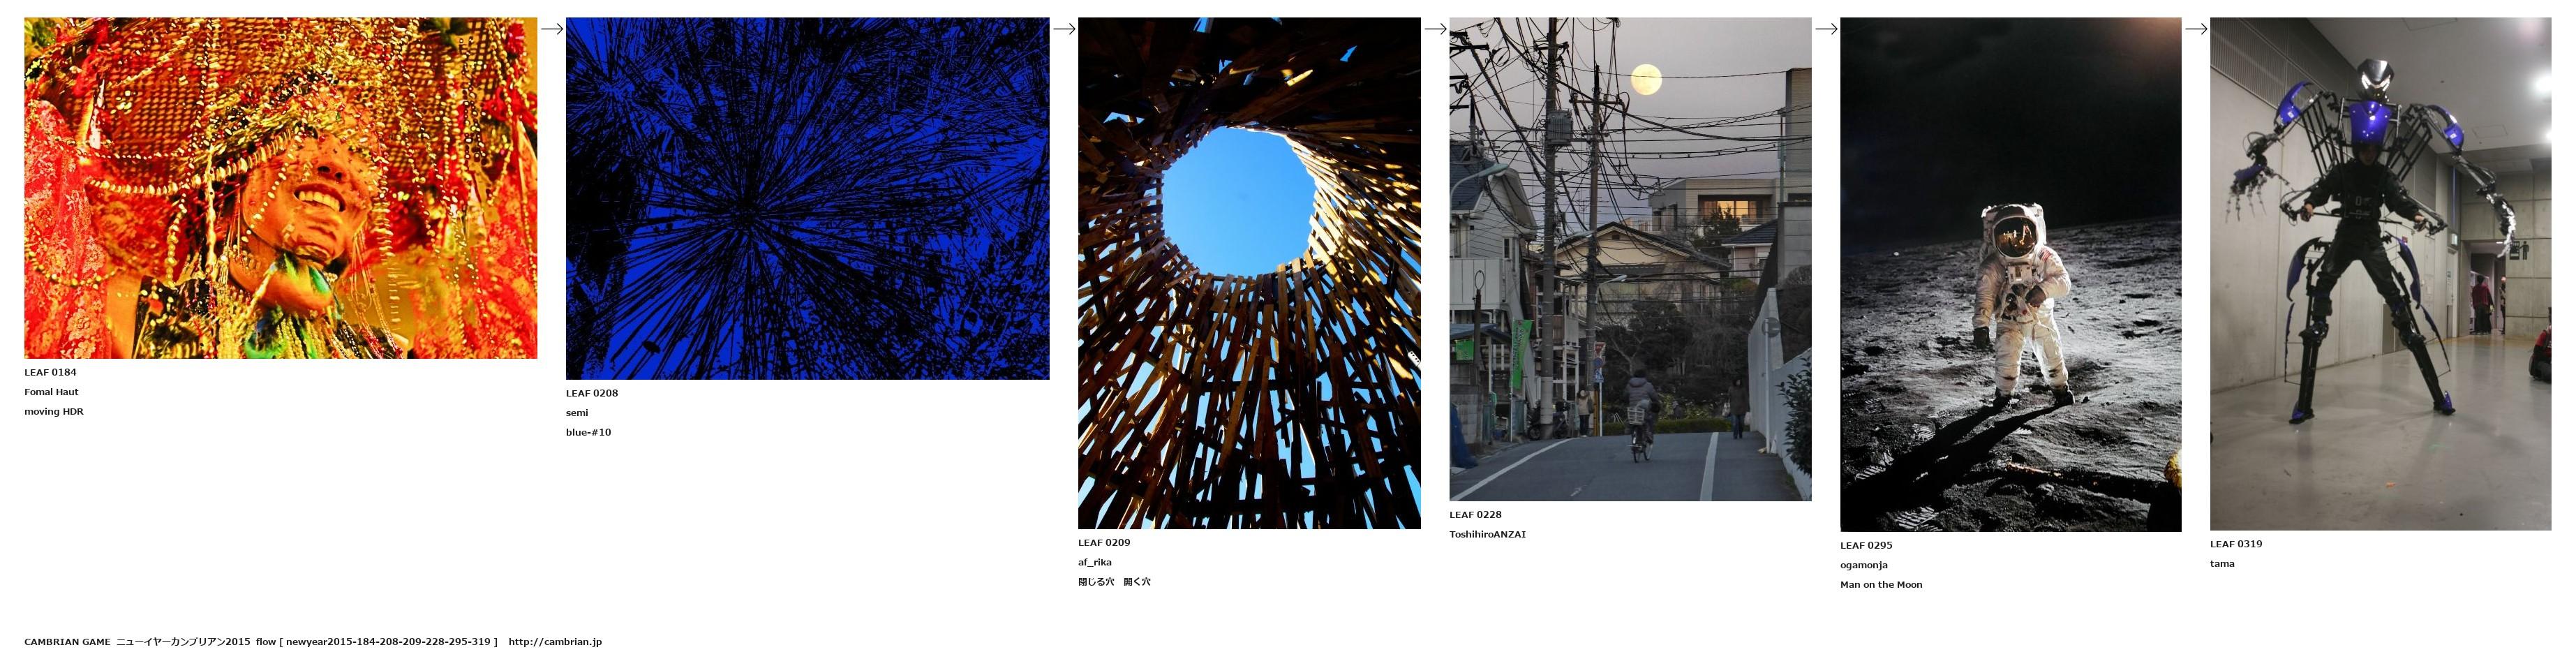Open the blue radial branches image
The height and width of the screenshot is (659, 2576).
coord(808,198)
